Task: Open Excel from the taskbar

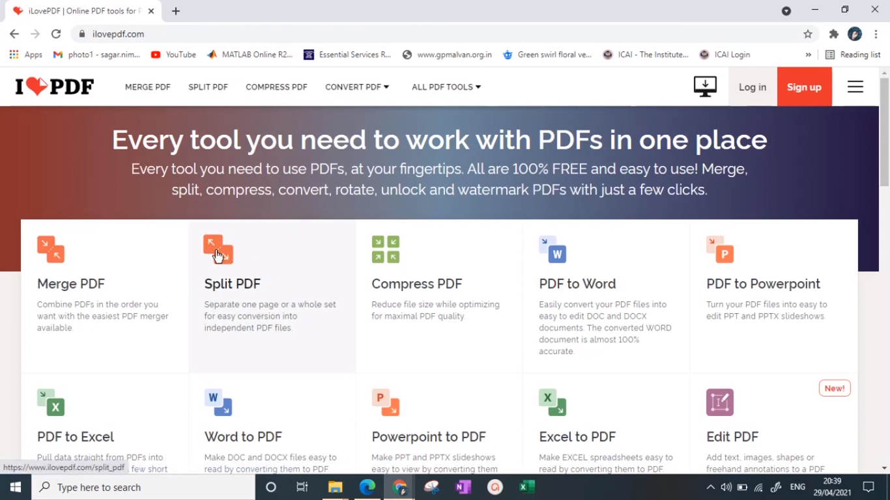Action: coord(527,487)
